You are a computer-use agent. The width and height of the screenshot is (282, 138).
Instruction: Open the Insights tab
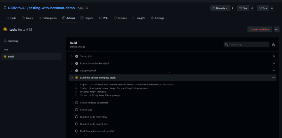[x=139, y=18]
